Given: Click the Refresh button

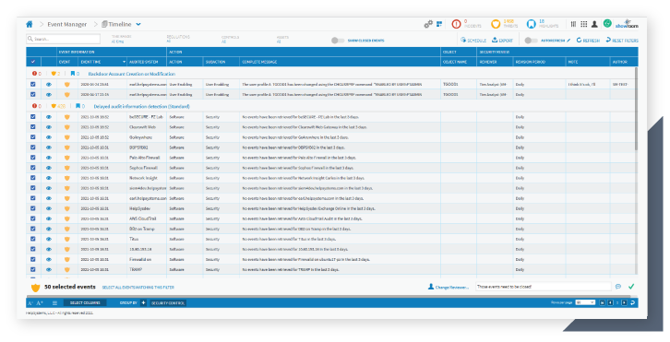Looking at the screenshot, I should pos(588,41).
